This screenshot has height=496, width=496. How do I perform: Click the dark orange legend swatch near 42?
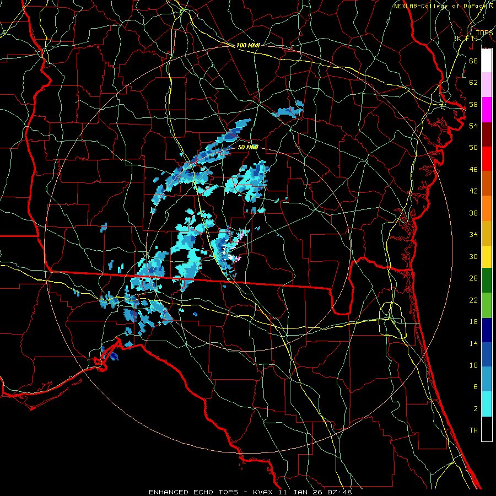tap(487, 183)
